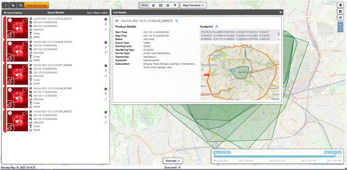Select the point marker drawing tool
Image resolution: width=347 pixels, height=170 pixels.
click(175, 5)
